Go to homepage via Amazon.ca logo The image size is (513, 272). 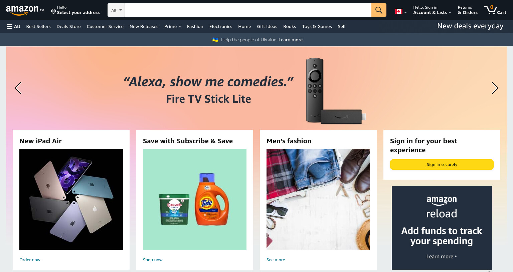click(x=25, y=10)
